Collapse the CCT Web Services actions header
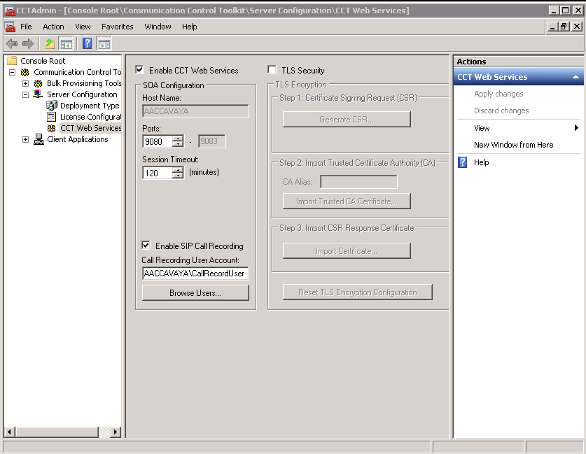Viewport: 586px width, 454px height. 576,77
